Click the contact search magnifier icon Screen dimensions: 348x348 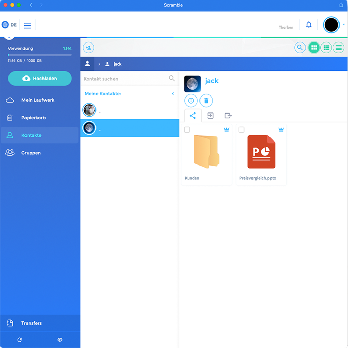172,78
